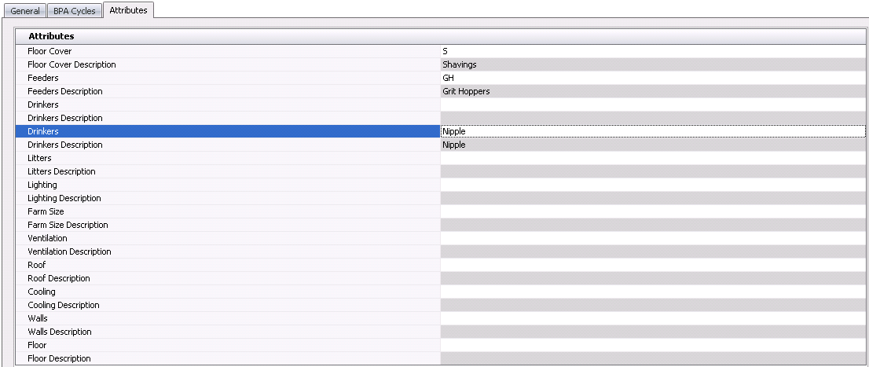Select the Shavings floor cover description cell
Viewport: 869px width, 367px height.
[x=652, y=64]
